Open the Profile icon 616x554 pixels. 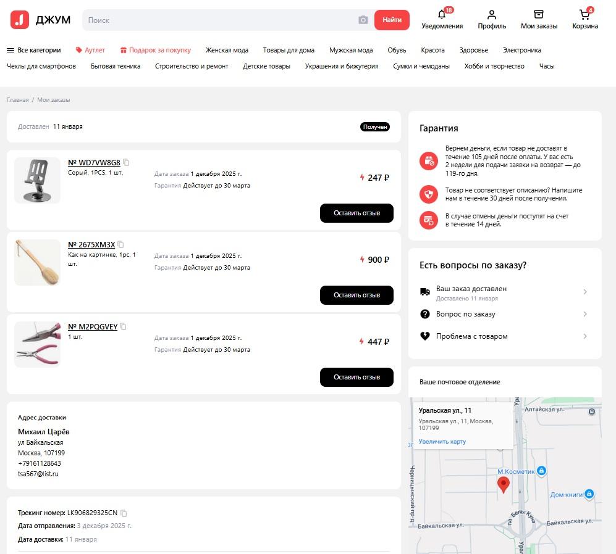tap(491, 15)
